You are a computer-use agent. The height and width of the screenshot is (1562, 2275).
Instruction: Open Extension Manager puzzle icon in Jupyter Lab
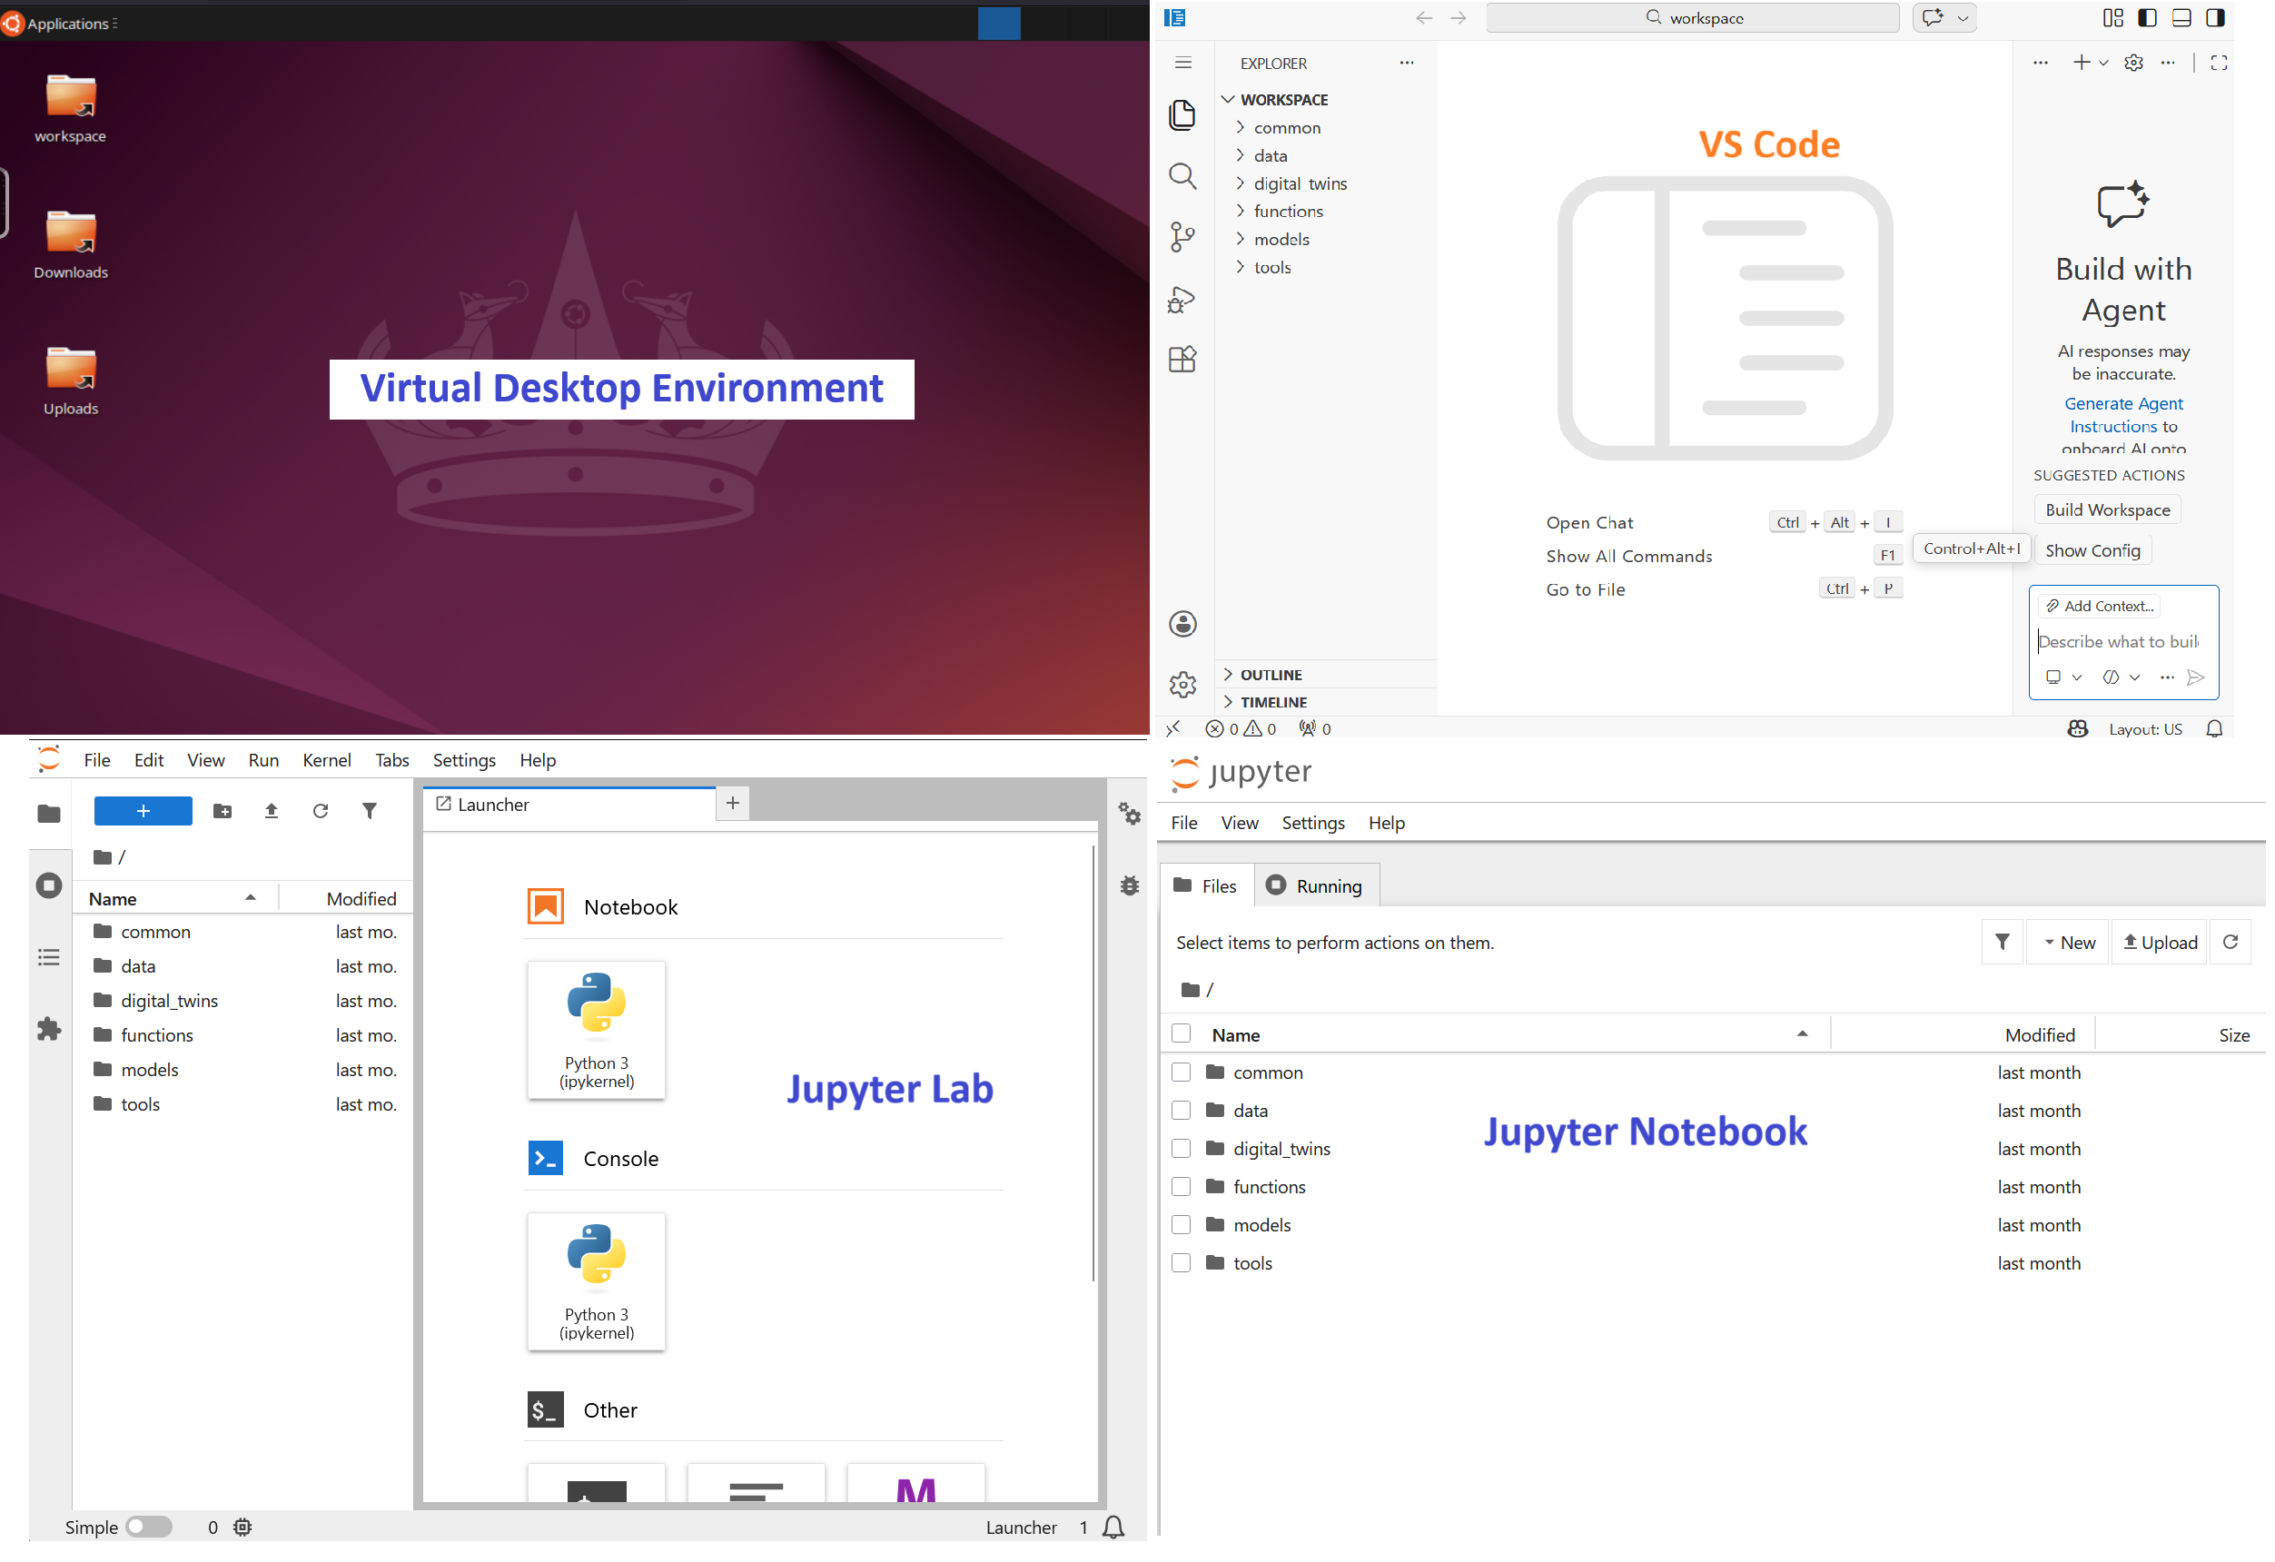coord(49,1032)
